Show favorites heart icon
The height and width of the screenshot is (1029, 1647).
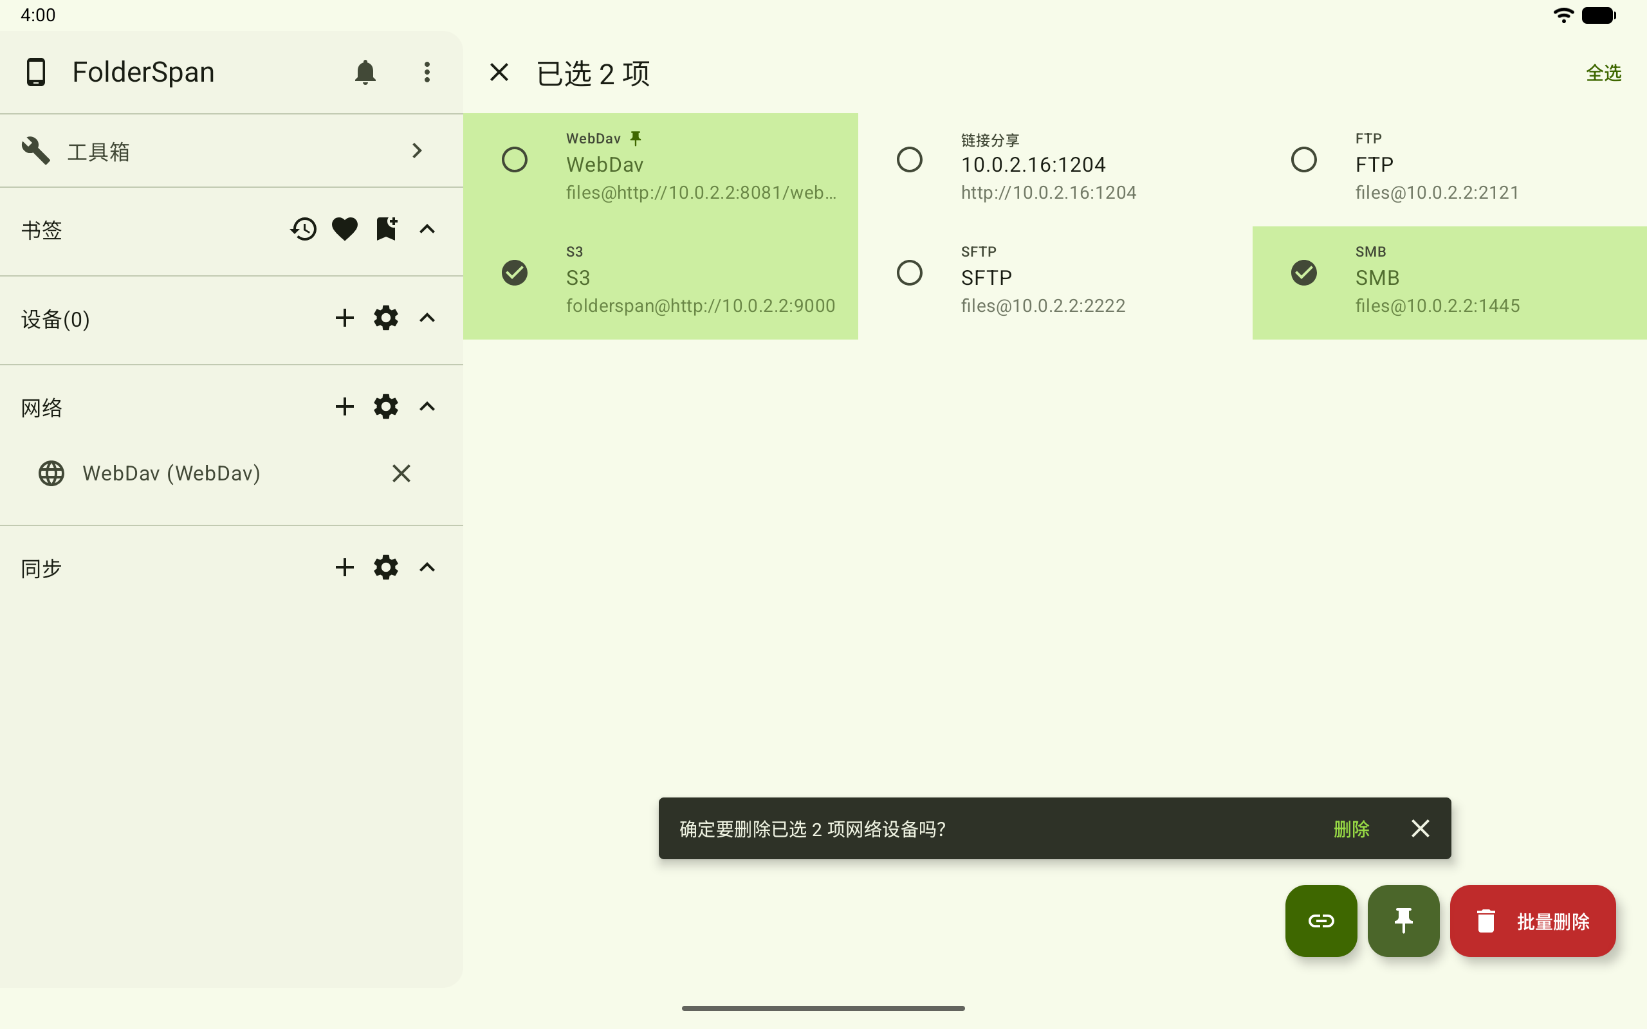click(345, 230)
